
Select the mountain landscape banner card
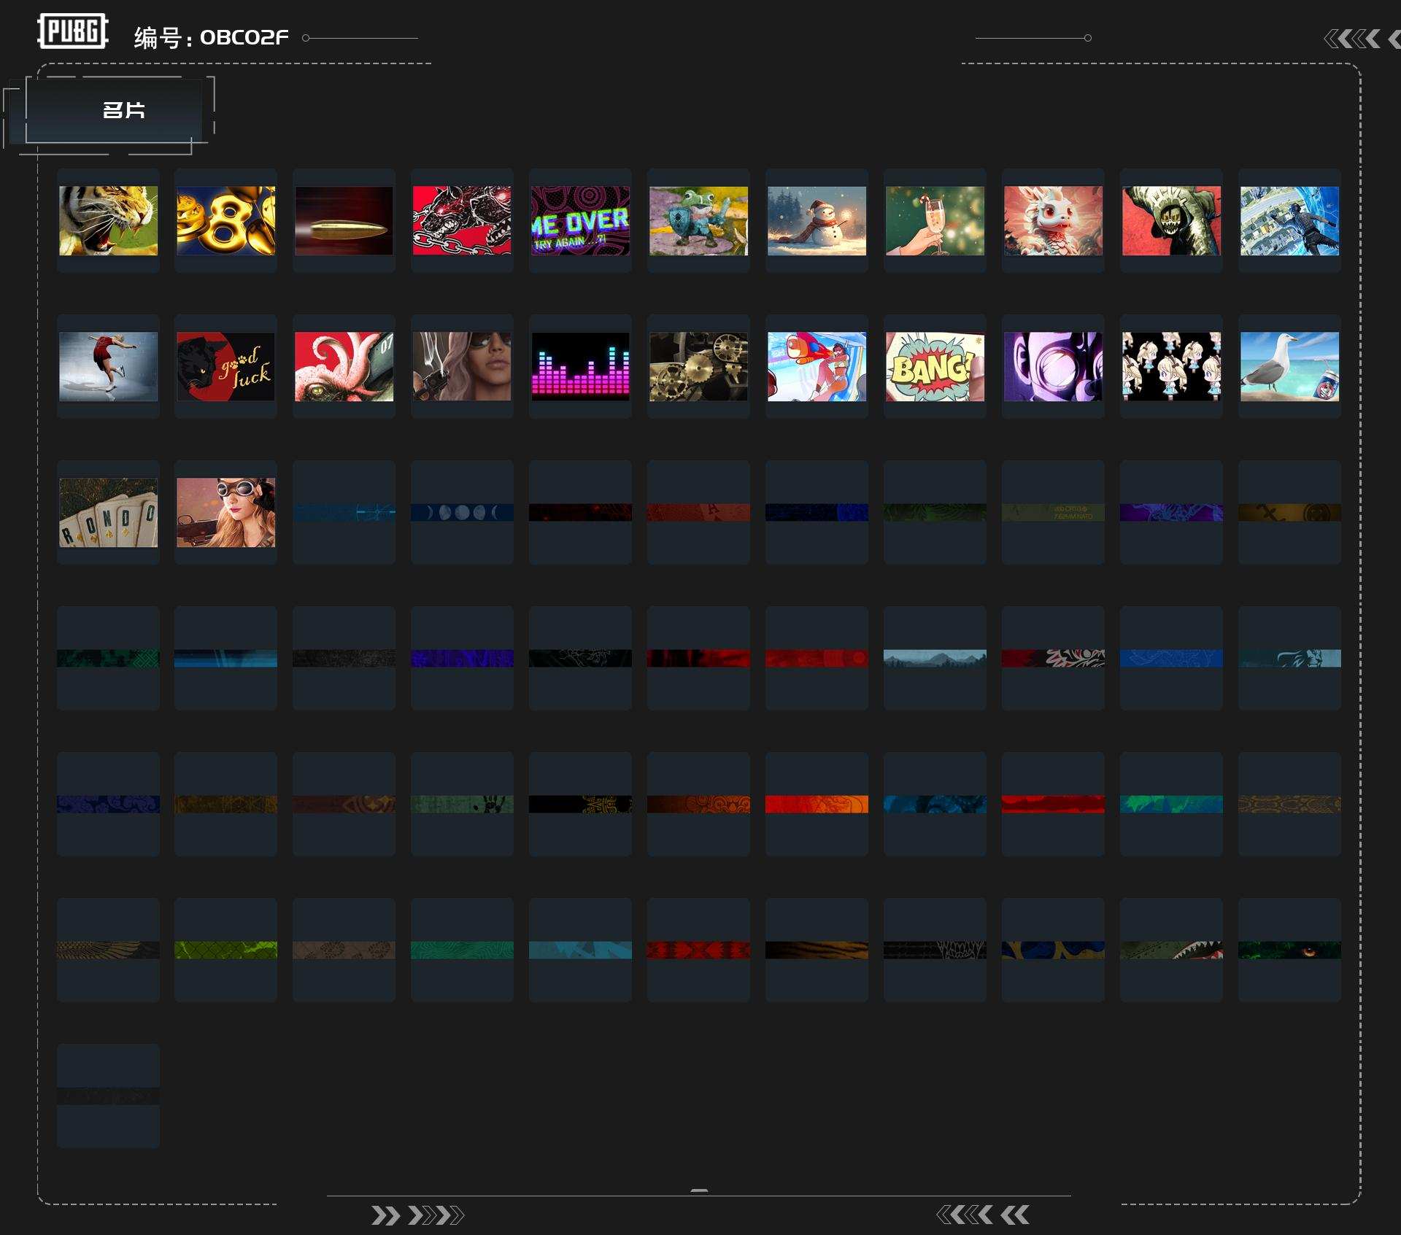tap(935, 658)
